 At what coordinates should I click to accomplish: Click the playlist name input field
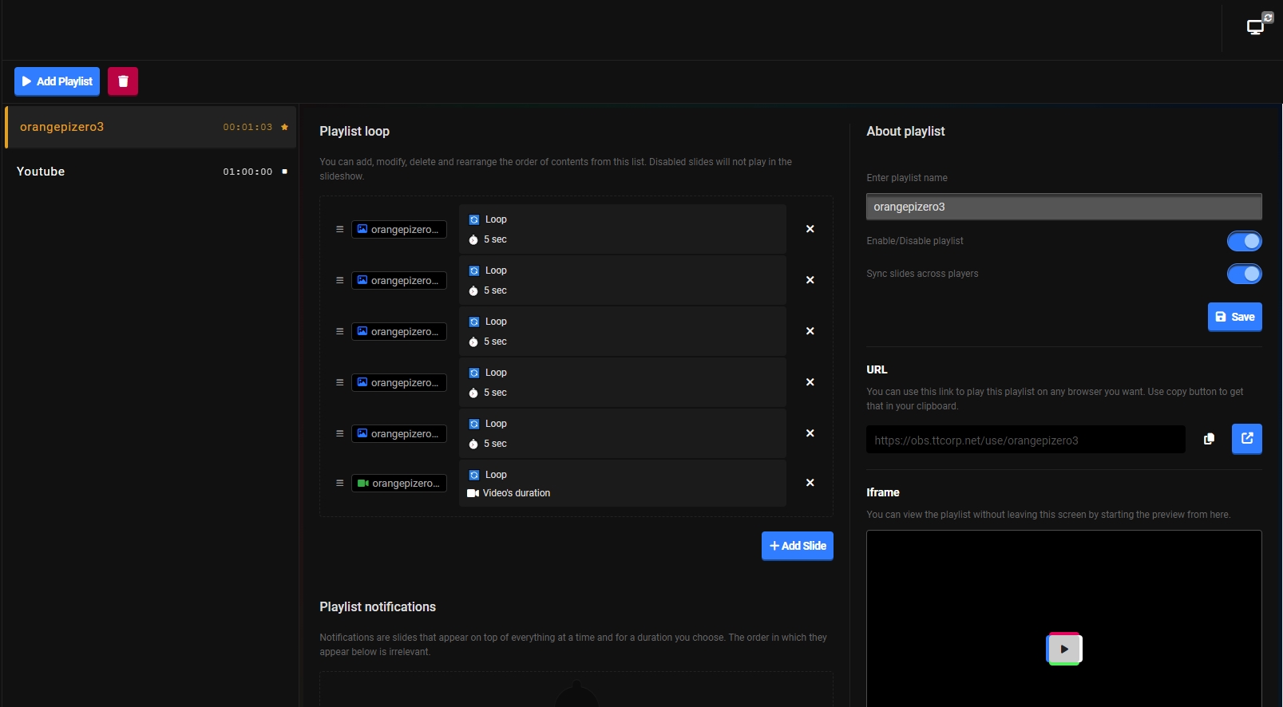coord(1063,207)
